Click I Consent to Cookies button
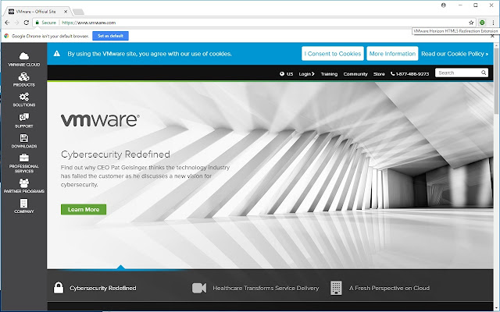 [333, 54]
